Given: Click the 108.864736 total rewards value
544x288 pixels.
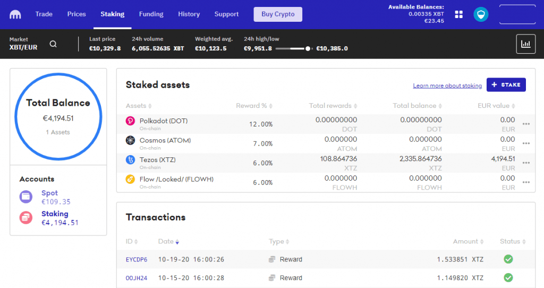Looking at the screenshot, I should pyautogui.click(x=338, y=158).
